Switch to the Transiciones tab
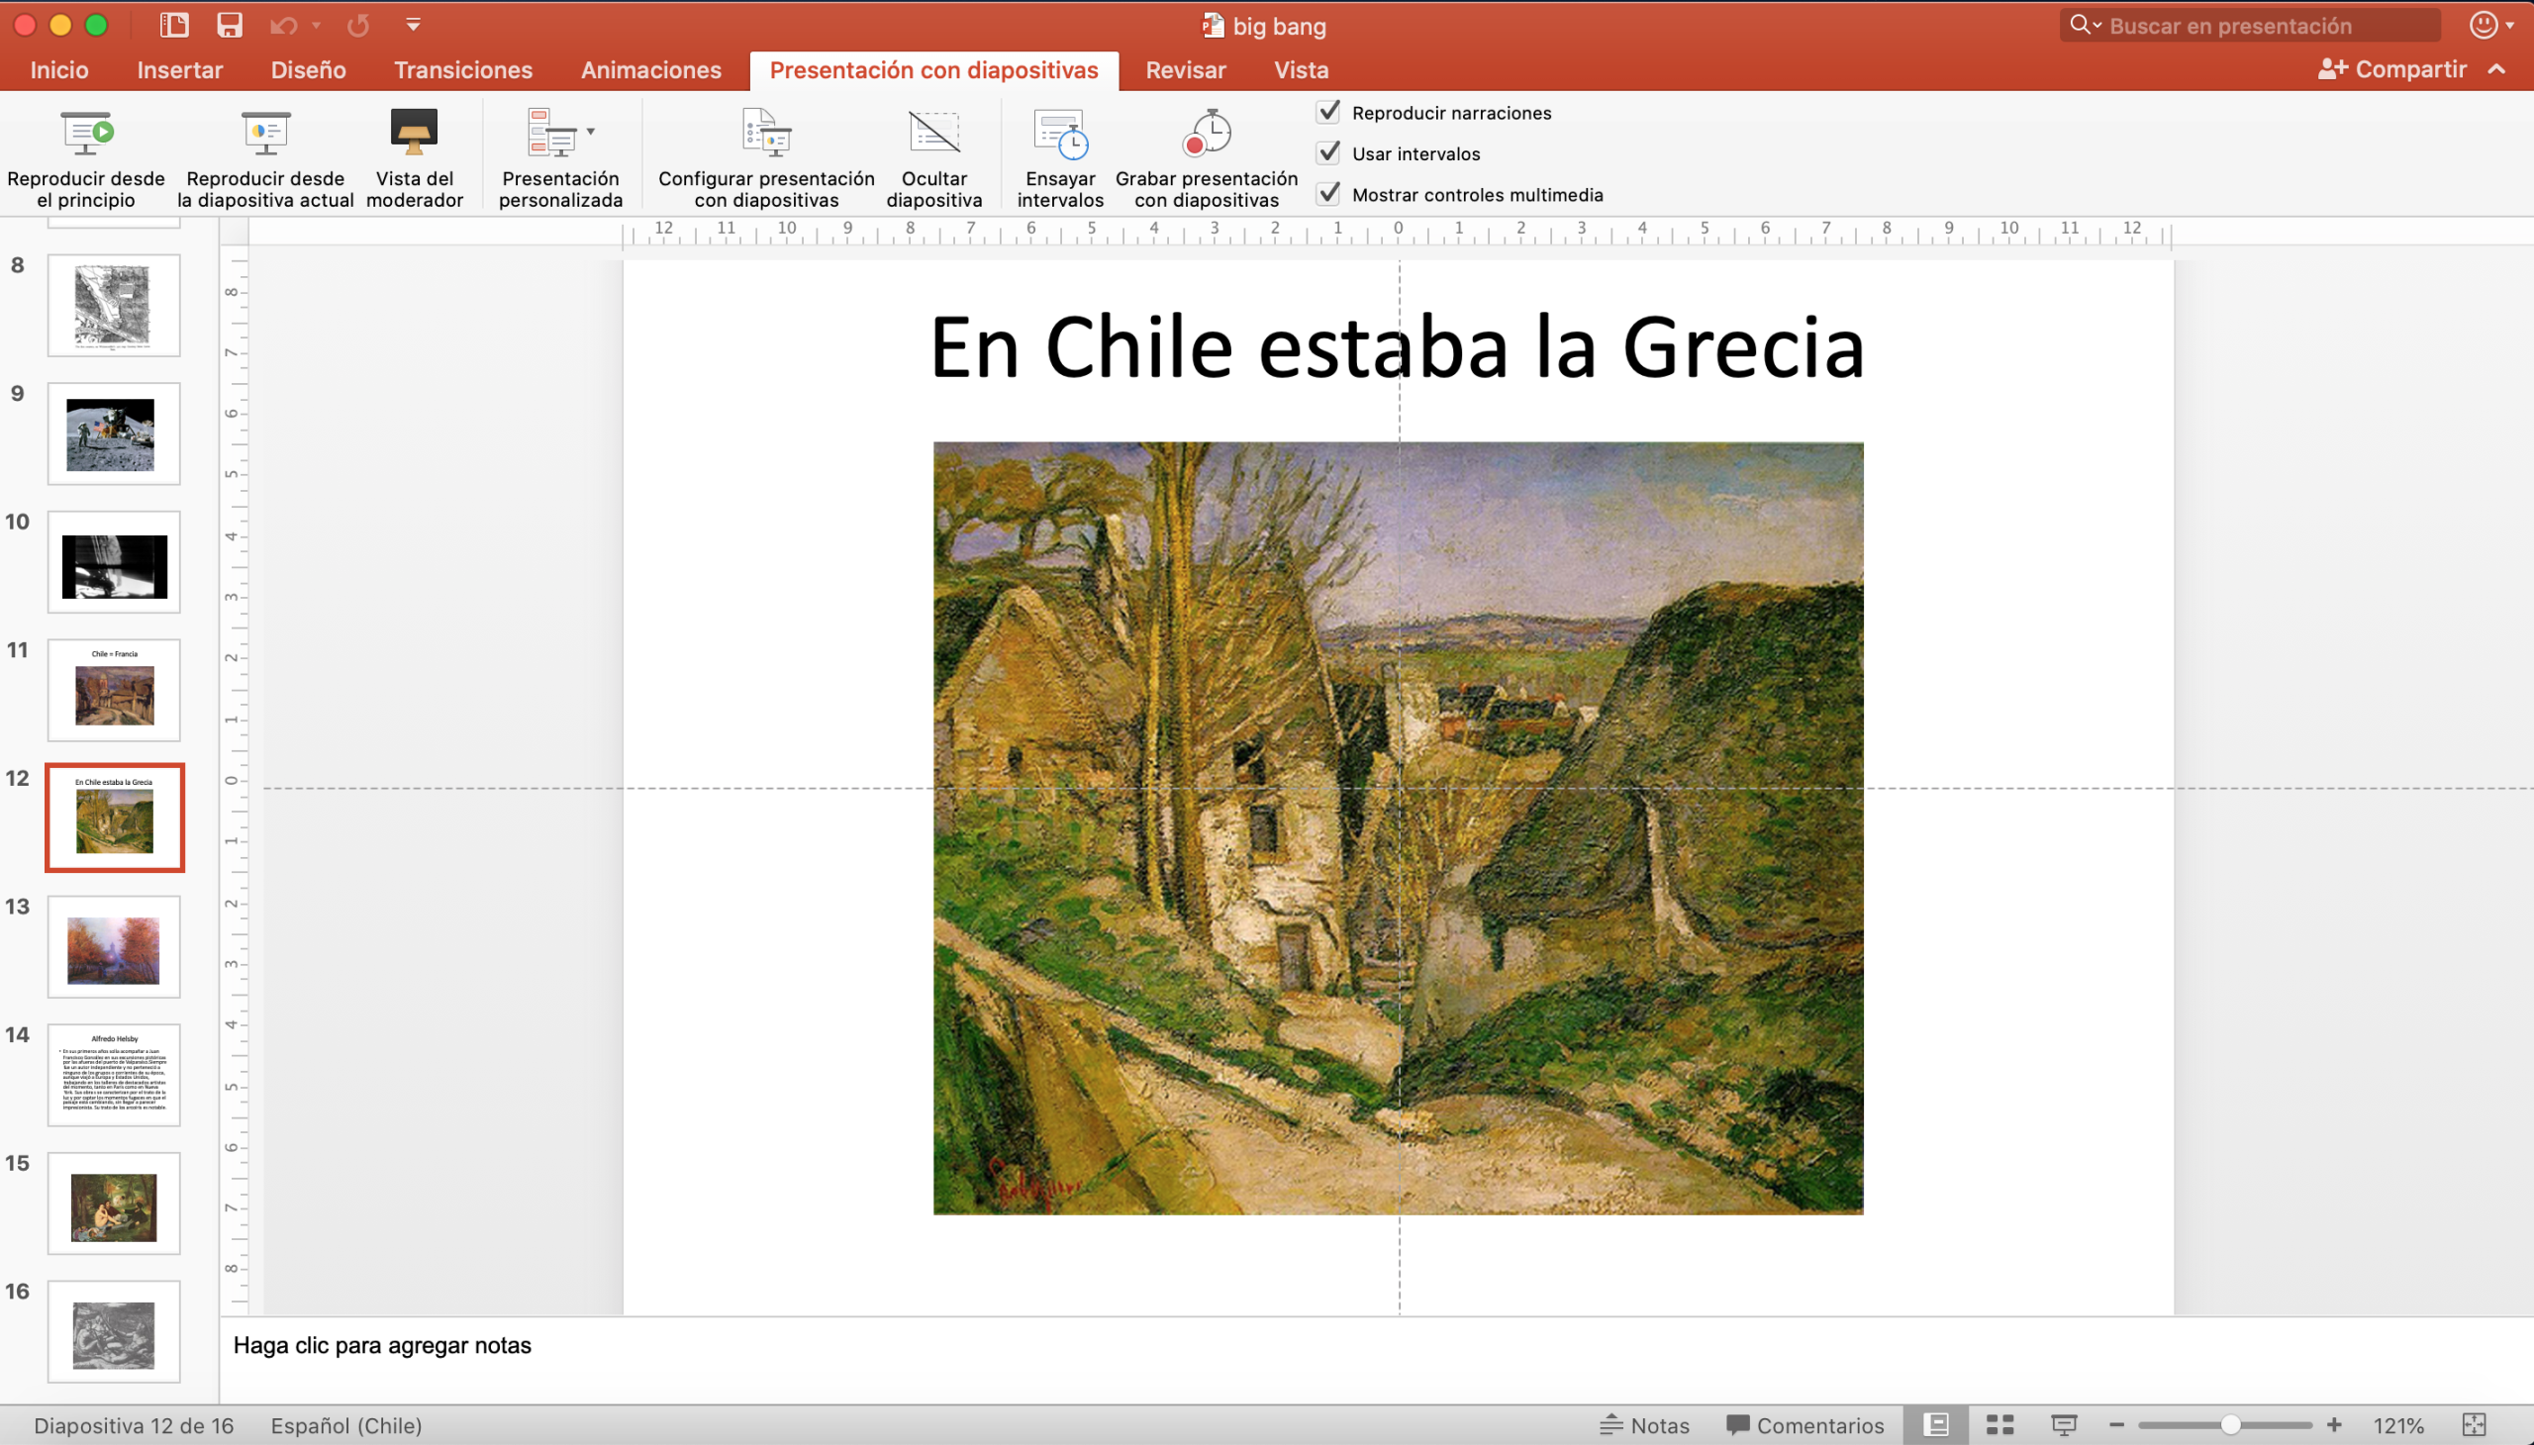Image resolution: width=2534 pixels, height=1445 pixels. pos(462,69)
